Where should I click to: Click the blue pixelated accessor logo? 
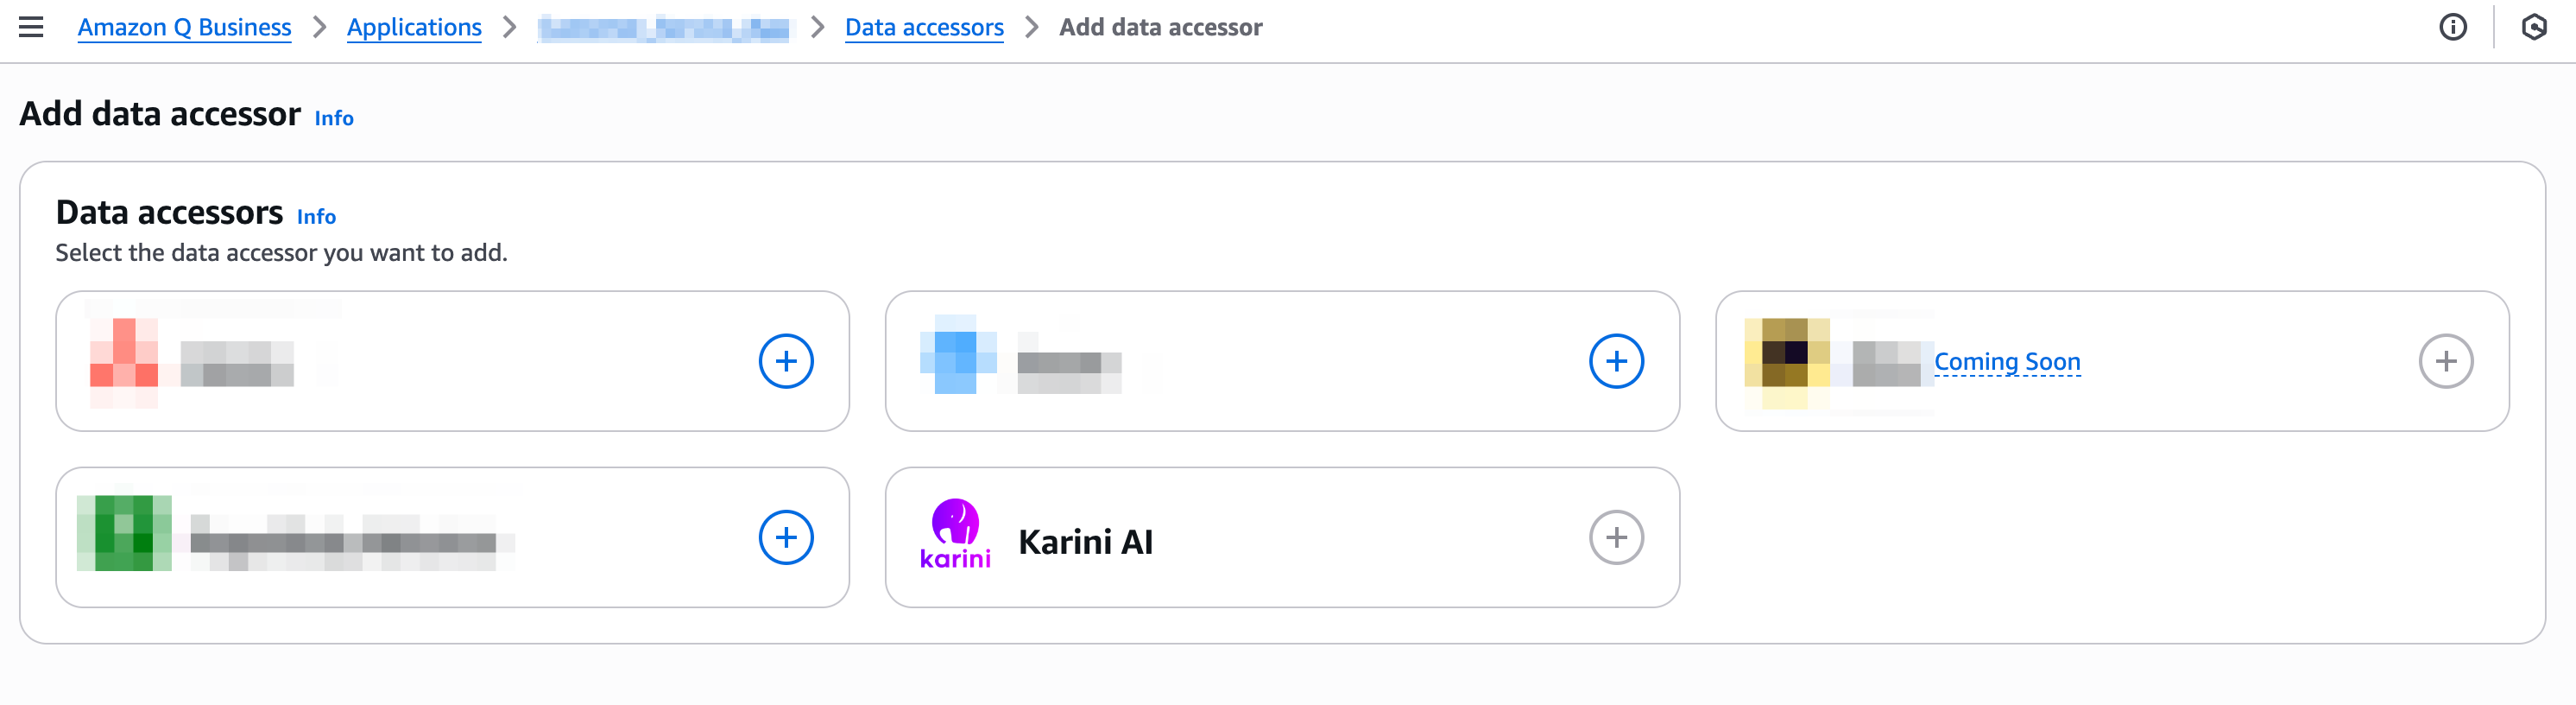958,355
